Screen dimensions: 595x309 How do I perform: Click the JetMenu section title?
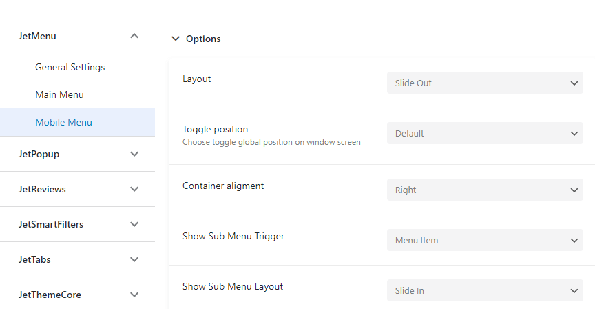point(37,36)
